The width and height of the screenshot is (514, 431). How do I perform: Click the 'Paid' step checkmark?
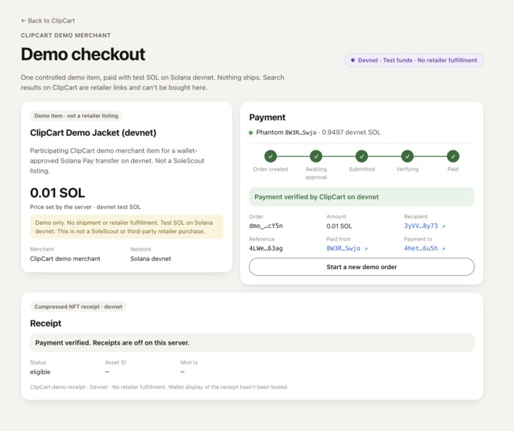click(453, 156)
